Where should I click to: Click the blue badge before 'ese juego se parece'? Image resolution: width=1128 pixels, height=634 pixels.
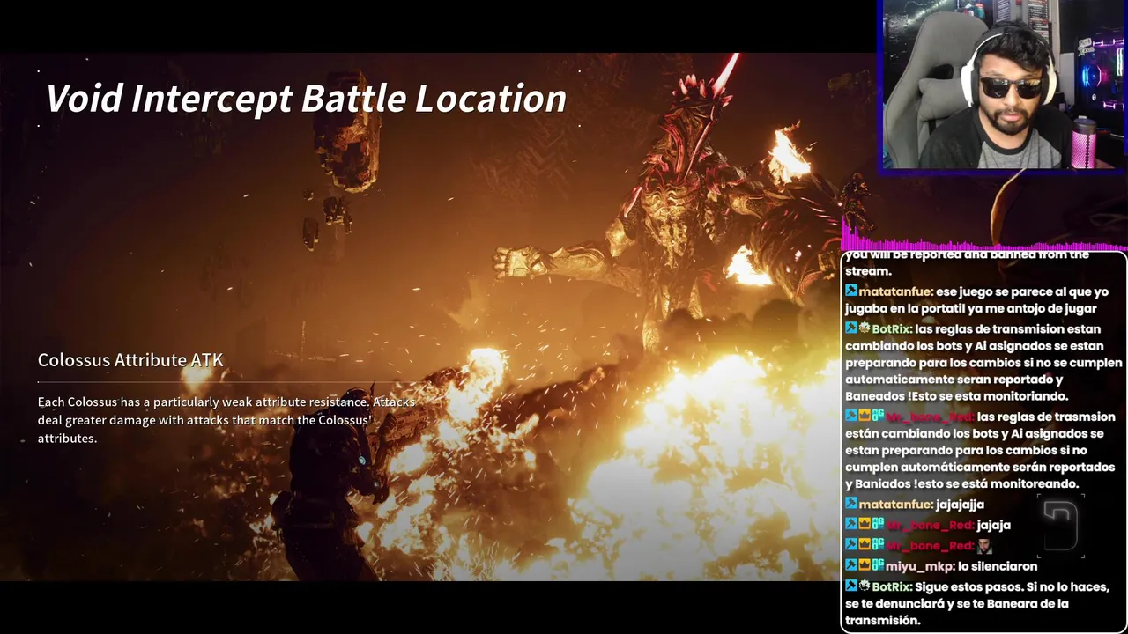coord(851,291)
